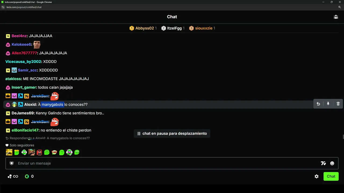Image resolution: width=344 pixels, height=193 pixels.
Task: Open the browser zoom magnifier icon
Action: [340, 7]
